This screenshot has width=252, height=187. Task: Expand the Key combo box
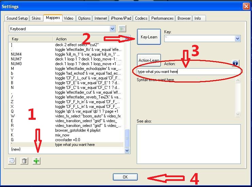(237, 39)
